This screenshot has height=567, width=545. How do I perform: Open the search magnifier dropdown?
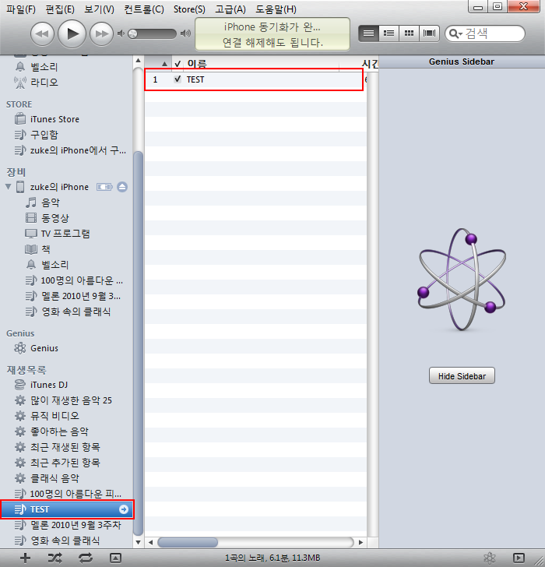coord(455,33)
